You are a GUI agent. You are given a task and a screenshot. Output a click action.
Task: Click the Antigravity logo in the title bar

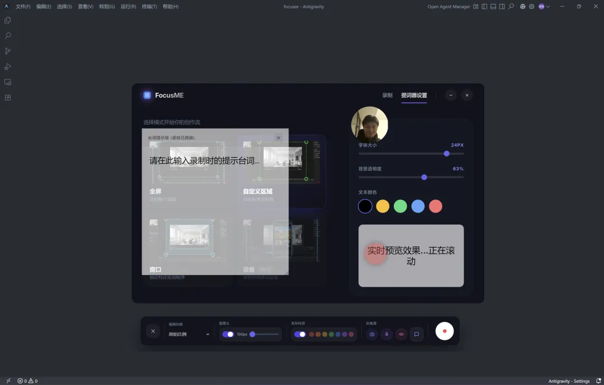6,7
